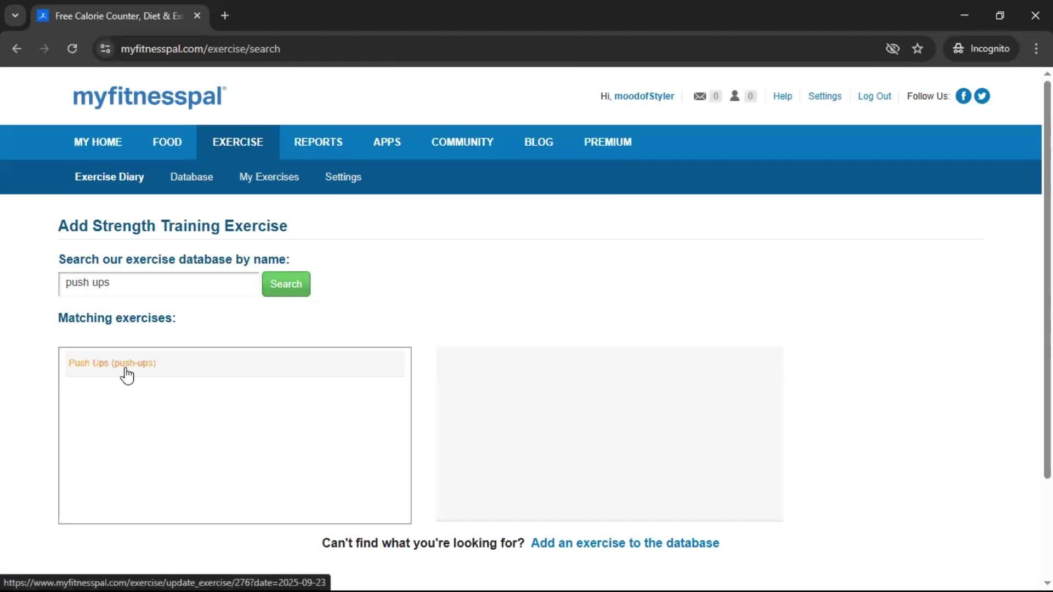1053x592 pixels.
Task: Minimize the browser window
Action: (965, 16)
